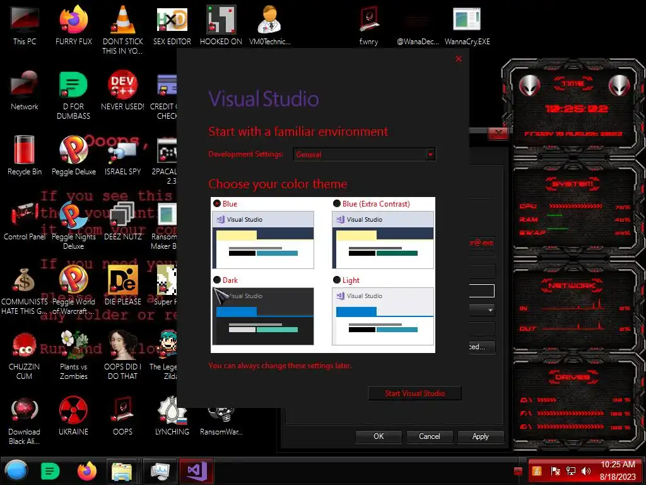Close the background window with red X
Viewport: 646px width, 485px height.
(498, 133)
